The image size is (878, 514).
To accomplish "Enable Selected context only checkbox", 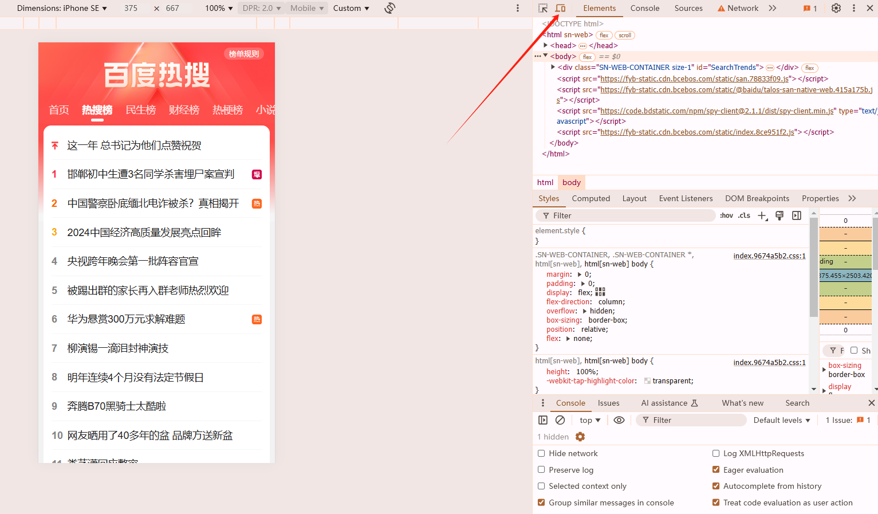I will [x=541, y=486].
